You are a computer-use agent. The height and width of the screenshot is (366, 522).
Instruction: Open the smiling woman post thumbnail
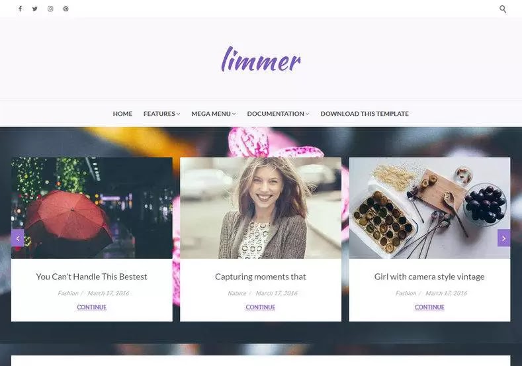click(261, 208)
